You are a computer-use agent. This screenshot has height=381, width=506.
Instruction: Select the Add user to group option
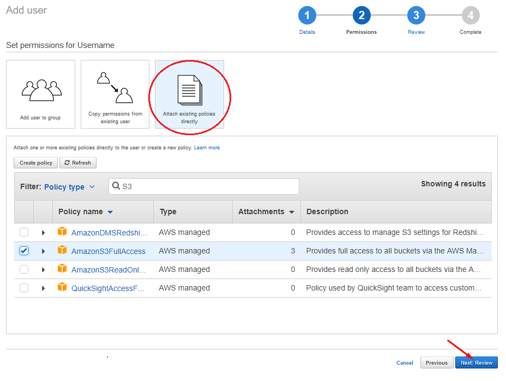pos(40,94)
